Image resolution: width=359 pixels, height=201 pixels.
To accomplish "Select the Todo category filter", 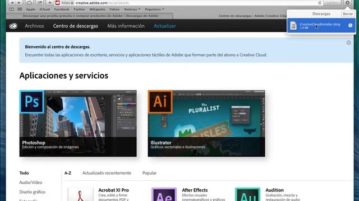I will point(24,173).
